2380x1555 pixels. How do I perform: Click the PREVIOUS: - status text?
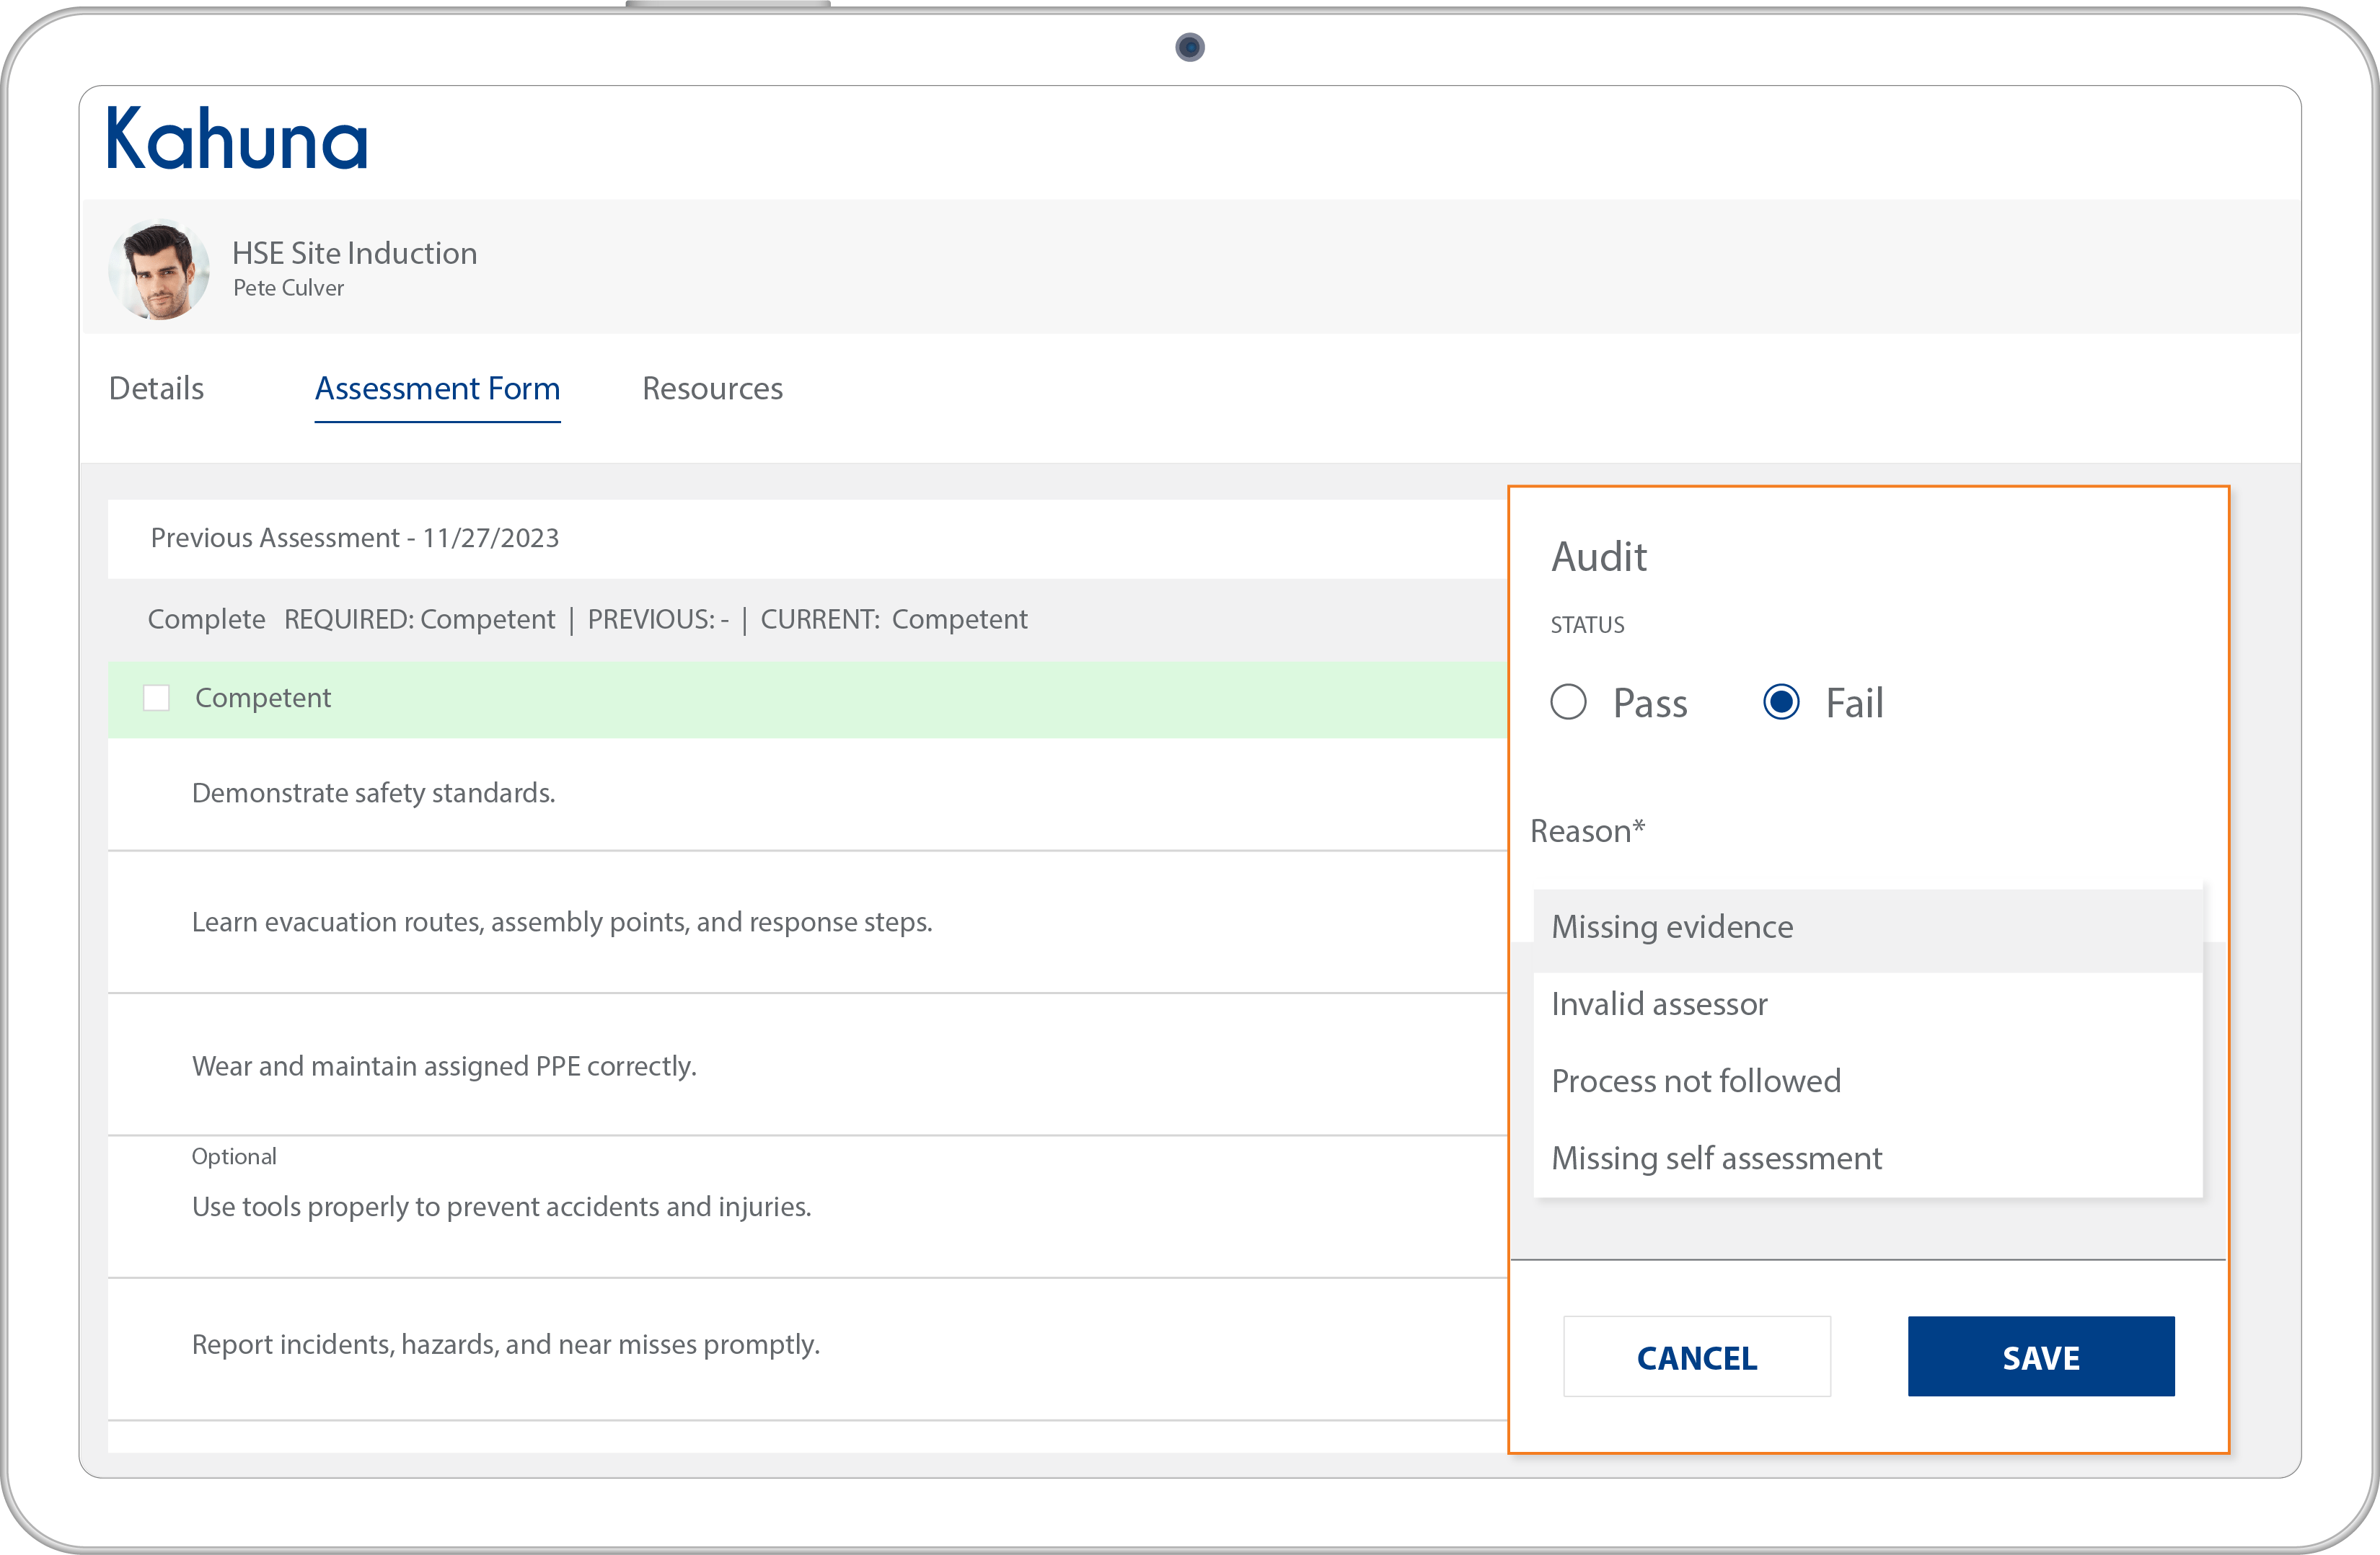(x=658, y=619)
